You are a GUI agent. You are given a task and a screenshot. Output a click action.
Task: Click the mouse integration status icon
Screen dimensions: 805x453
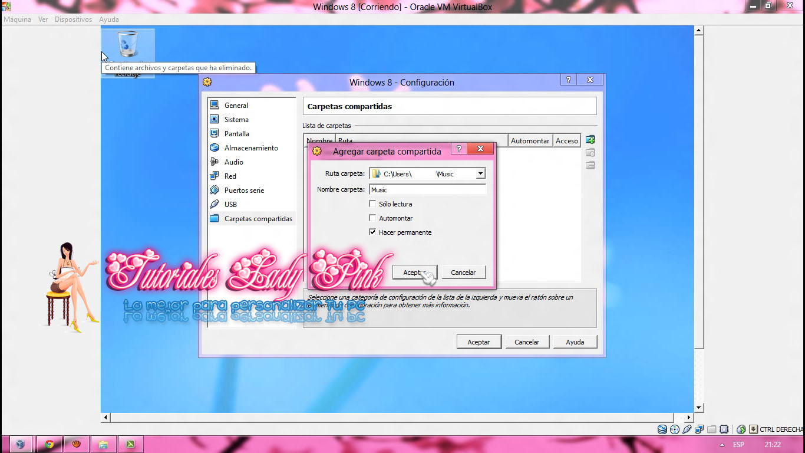point(741,429)
